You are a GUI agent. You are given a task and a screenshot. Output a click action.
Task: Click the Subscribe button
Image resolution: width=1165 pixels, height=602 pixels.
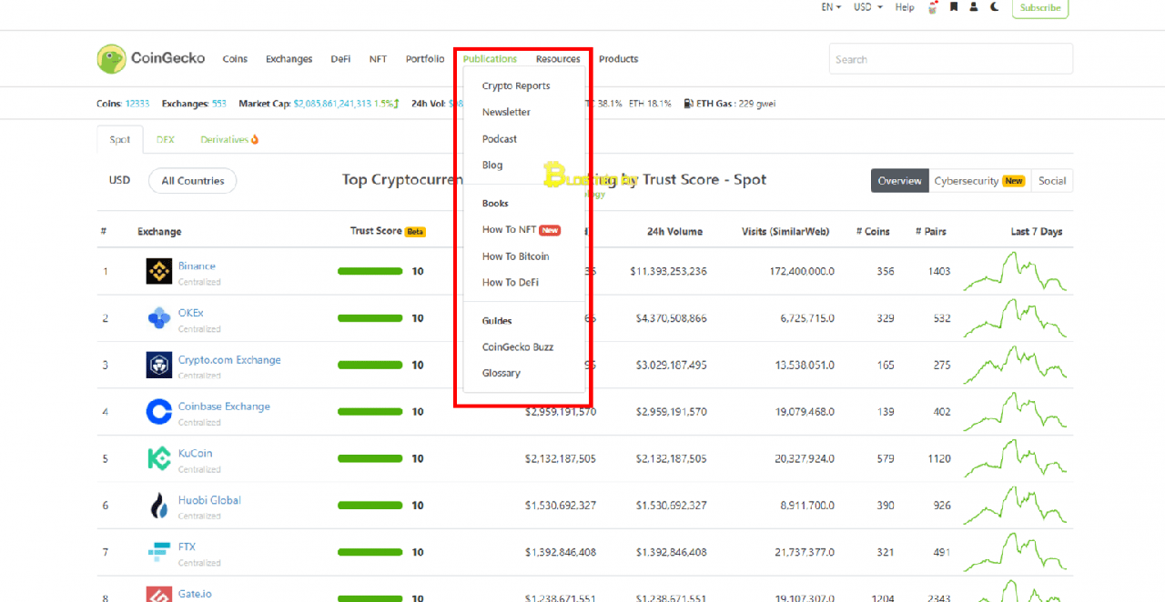click(x=1039, y=7)
